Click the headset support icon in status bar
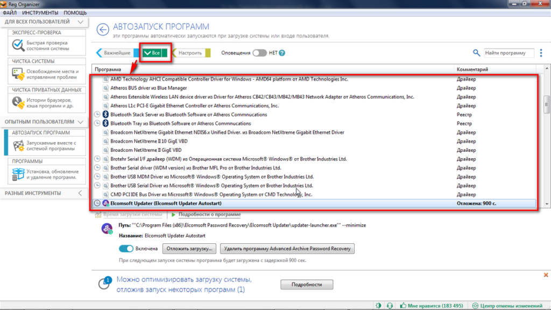This screenshot has width=551, height=310. 390,306
